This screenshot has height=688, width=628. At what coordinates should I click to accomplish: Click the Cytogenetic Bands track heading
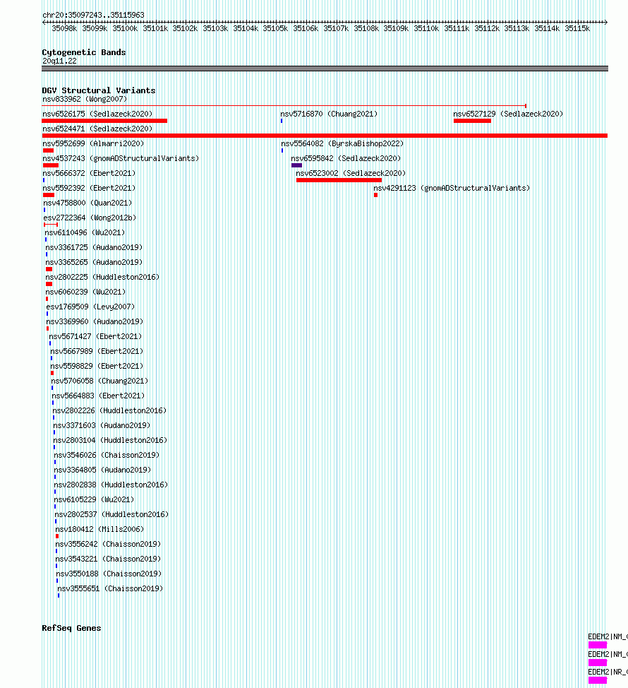point(84,52)
